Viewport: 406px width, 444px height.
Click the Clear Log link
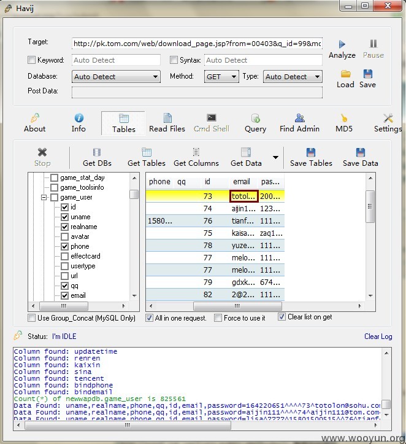378,337
